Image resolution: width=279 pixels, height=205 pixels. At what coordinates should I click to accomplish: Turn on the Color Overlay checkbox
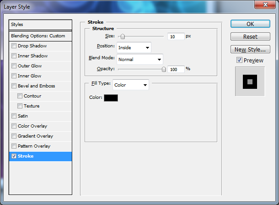coord(14,126)
